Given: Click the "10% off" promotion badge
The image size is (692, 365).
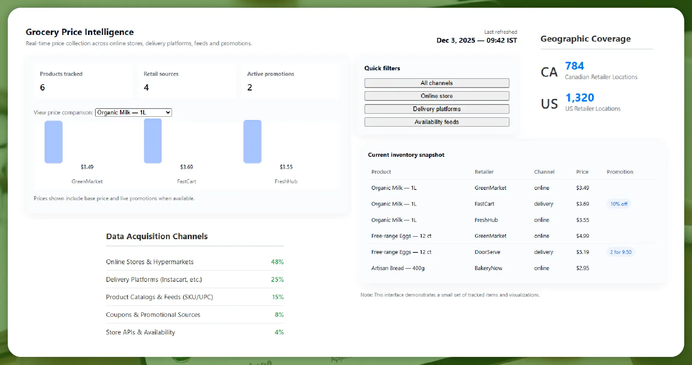Looking at the screenshot, I should 619,204.
